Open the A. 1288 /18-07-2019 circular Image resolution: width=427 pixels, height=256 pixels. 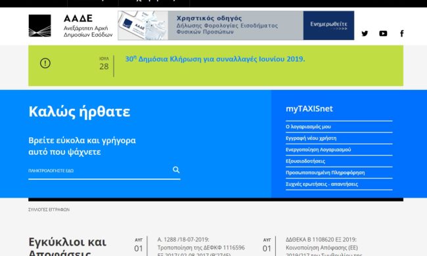point(201,247)
